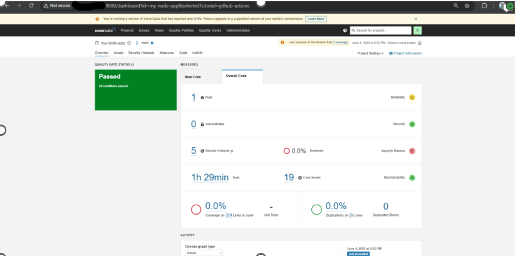Click the 2 warnings link

[340, 43]
